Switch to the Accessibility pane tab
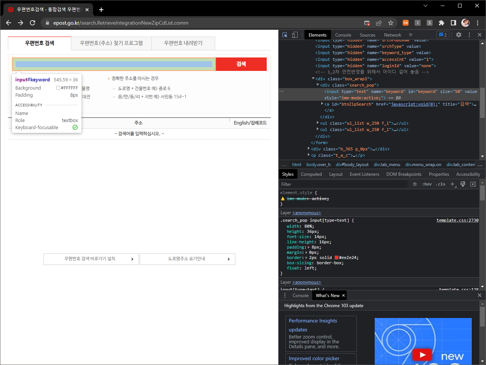486x365 pixels. pyautogui.click(x=468, y=174)
